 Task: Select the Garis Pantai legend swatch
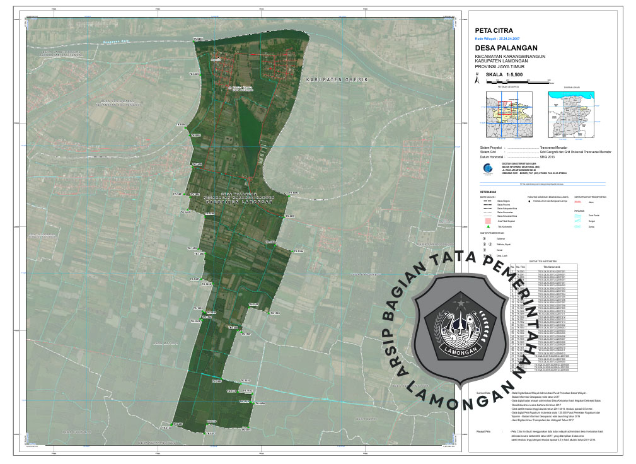(578, 216)
